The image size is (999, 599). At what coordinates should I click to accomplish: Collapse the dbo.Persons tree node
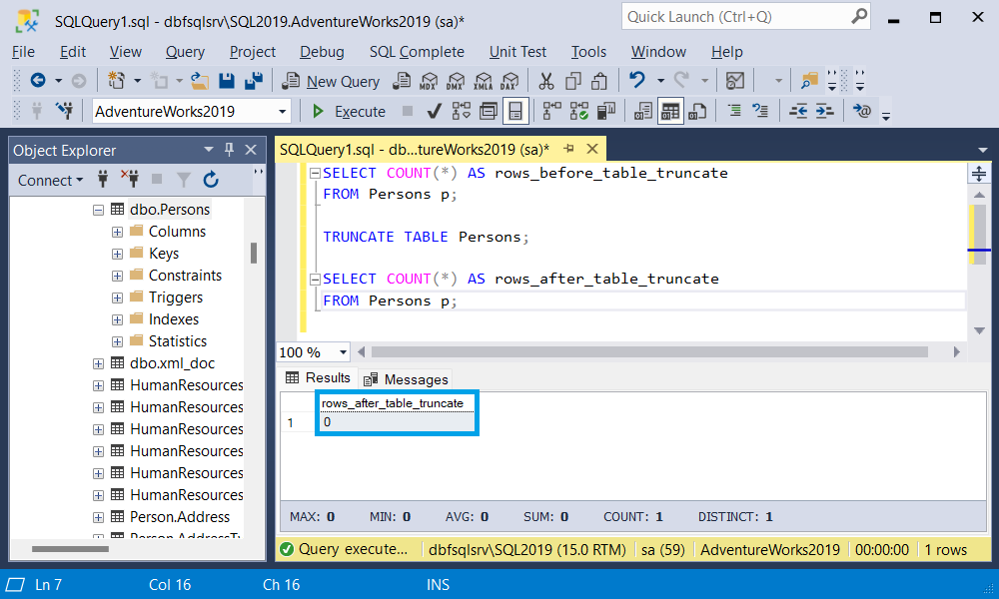tap(97, 209)
